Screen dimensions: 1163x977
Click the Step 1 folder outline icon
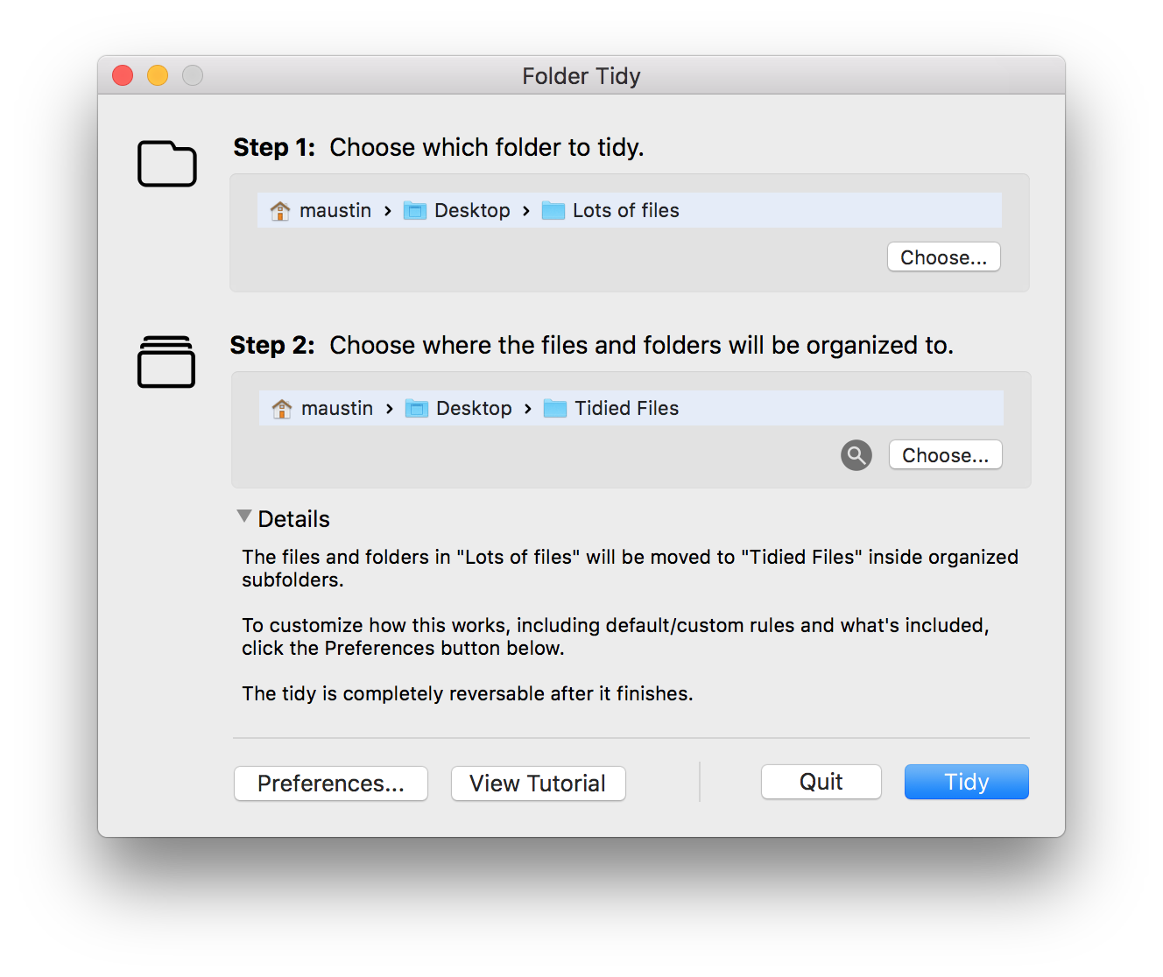tap(167, 164)
